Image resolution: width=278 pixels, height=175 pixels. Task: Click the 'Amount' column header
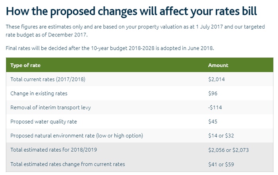[218, 65]
